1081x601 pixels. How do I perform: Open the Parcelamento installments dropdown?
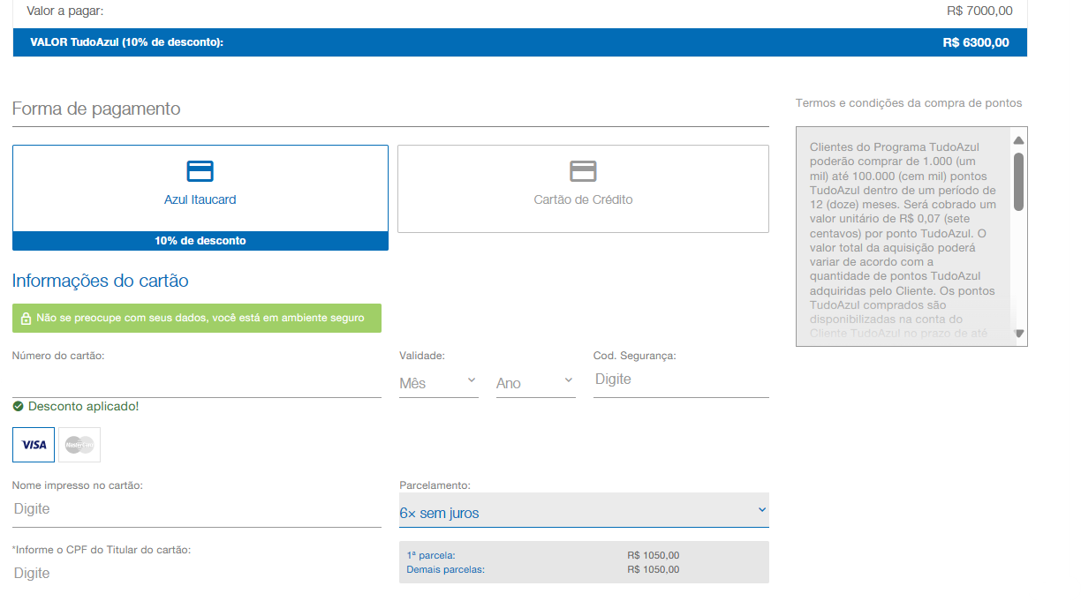(584, 510)
